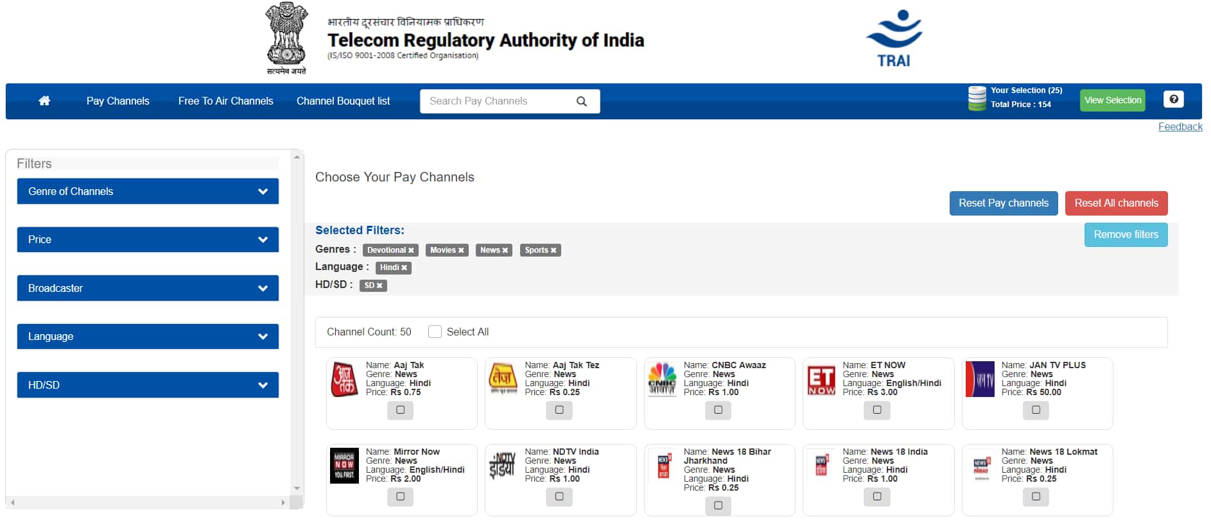Click the Telecom Regulatory Authority of India title
Screen dimensions: 1211x526
coord(485,40)
